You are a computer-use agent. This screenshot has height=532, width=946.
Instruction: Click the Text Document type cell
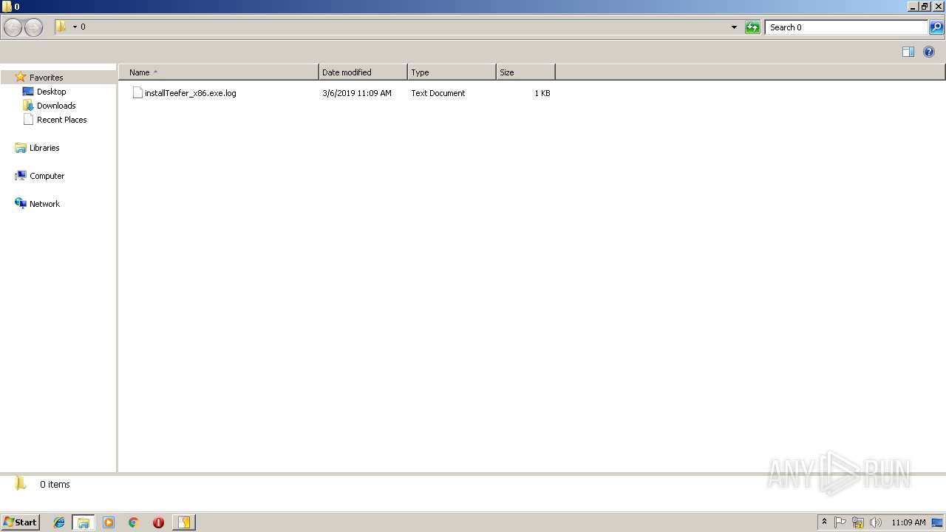(438, 93)
